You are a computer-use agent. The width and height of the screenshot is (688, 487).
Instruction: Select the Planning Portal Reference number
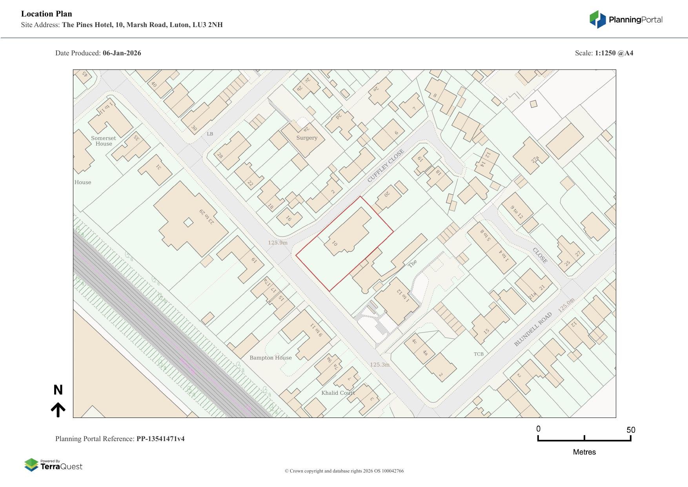160,439
